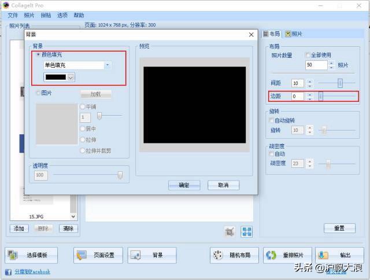Choose the 居中 center option
370x280 pixels.
click(83, 128)
